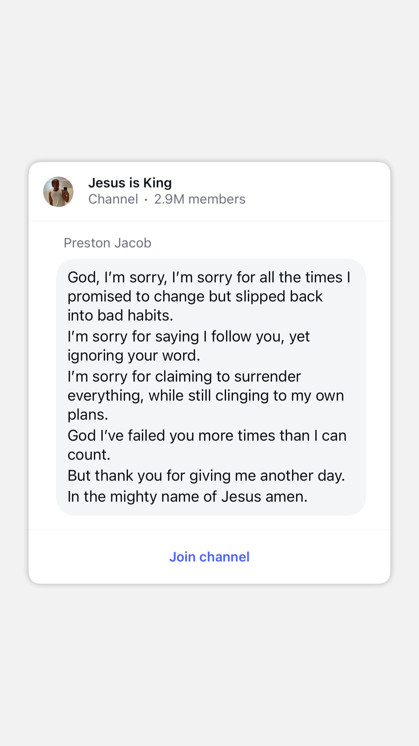Viewport: 419px width, 746px height.
Task: Open the Jesus is King channel avatar
Action: [x=58, y=192]
